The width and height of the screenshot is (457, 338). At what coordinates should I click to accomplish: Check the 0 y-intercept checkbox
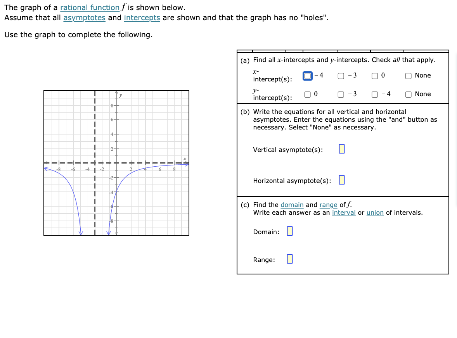(x=306, y=94)
